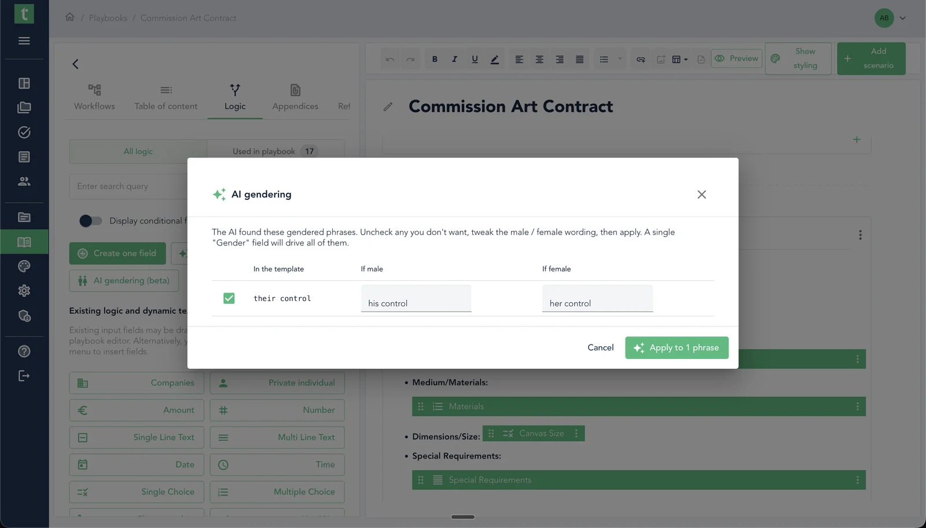Click the Bold formatting icon
This screenshot has width=926, height=528.
click(x=435, y=59)
